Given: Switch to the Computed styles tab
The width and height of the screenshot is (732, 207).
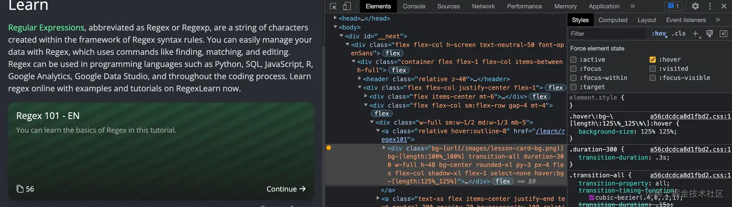Looking at the screenshot, I should [x=613, y=20].
